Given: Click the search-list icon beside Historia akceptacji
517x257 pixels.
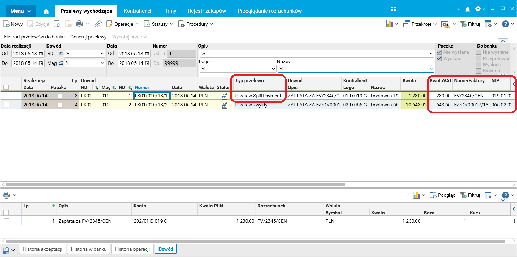Looking at the screenshot, I should point(6,249).
